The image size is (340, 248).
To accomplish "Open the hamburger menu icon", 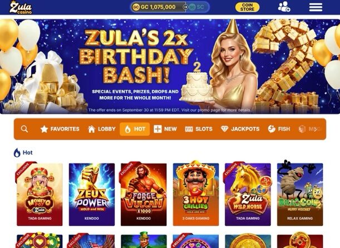I will pos(316,7).
